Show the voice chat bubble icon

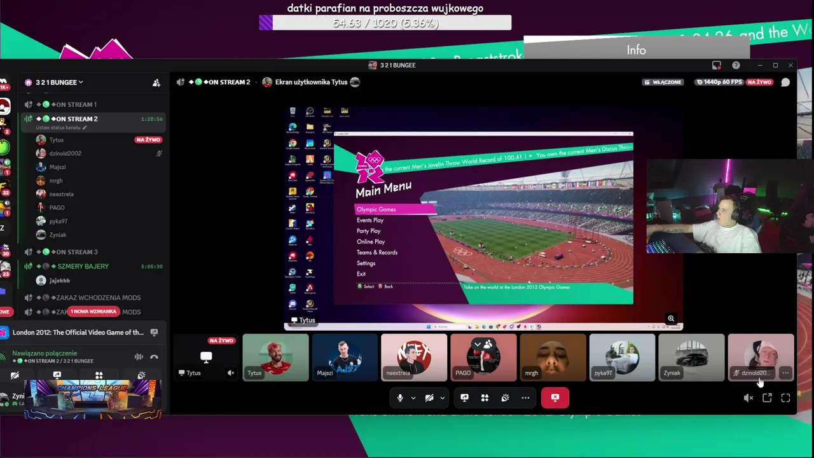pyautogui.click(x=785, y=82)
